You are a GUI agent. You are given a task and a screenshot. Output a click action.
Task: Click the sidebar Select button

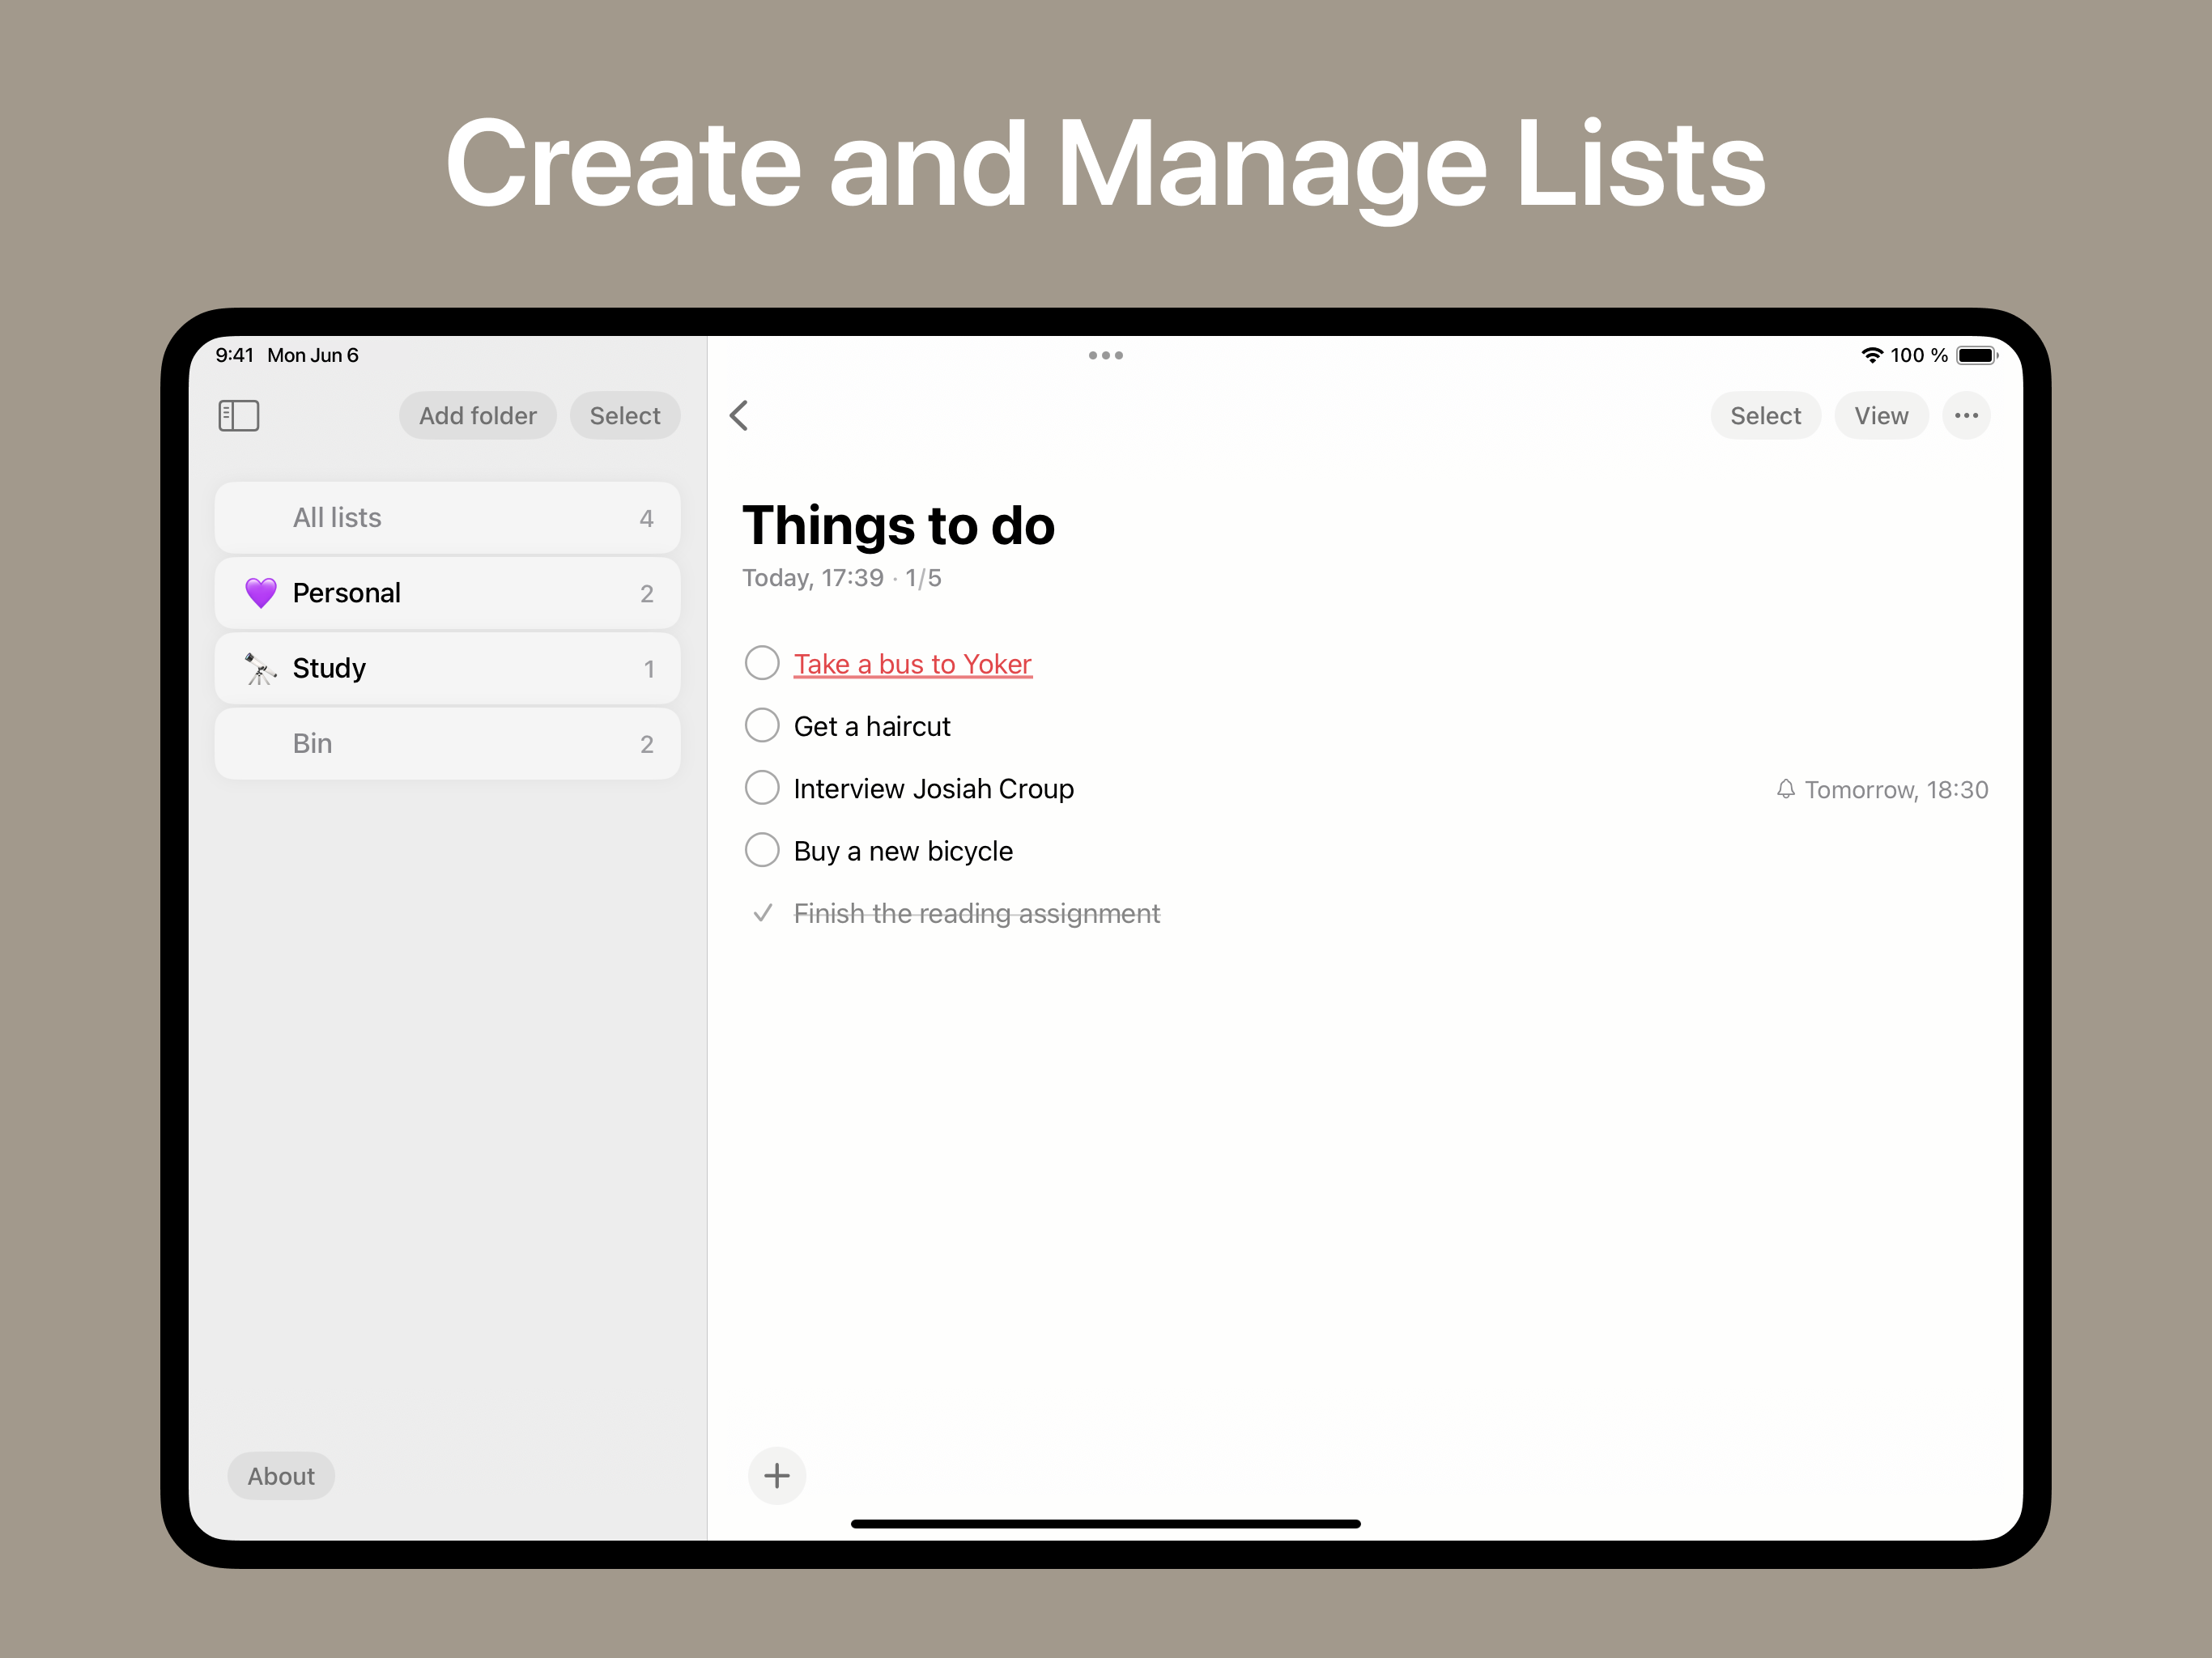pos(624,415)
